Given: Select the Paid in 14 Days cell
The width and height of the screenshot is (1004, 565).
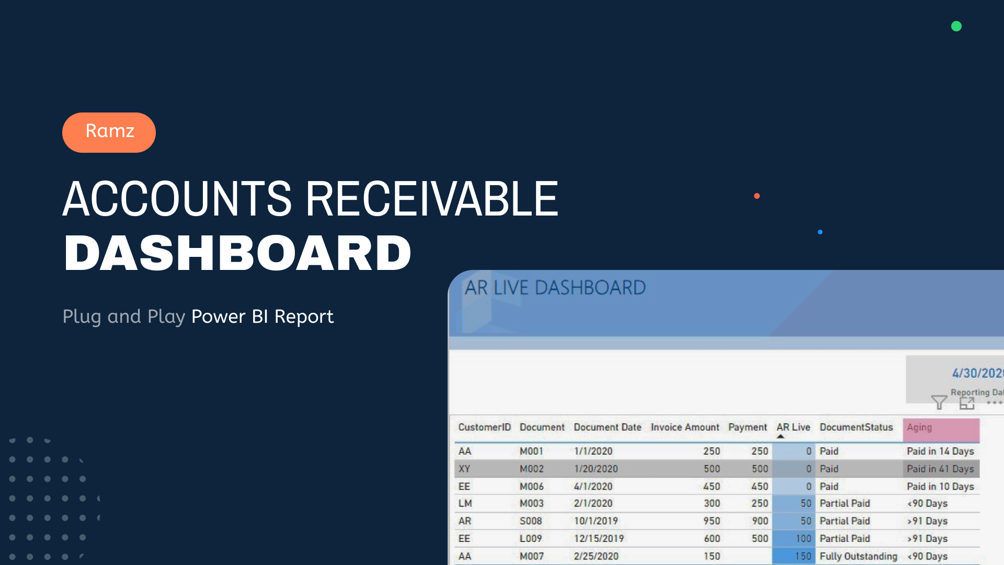Looking at the screenshot, I should coord(940,451).
